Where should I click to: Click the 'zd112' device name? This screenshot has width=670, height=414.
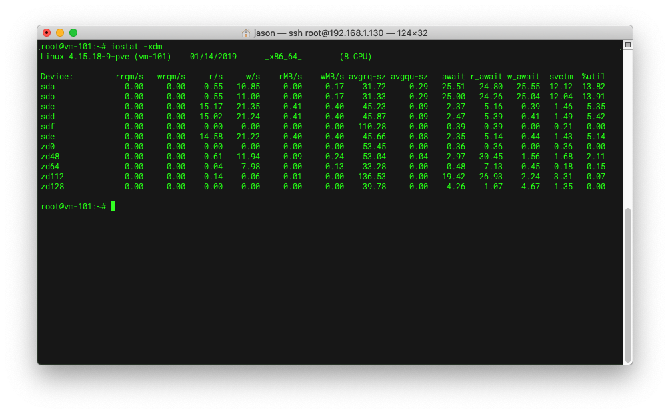coord(52,177)
